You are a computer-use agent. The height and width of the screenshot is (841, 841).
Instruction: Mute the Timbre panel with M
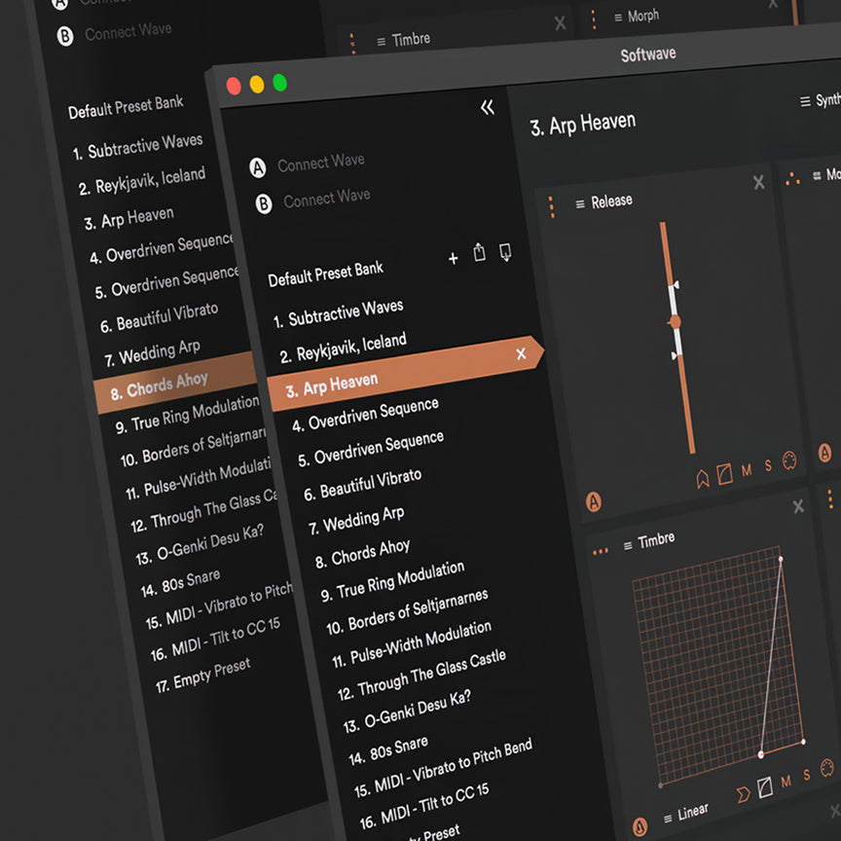[x=786, y=781]
